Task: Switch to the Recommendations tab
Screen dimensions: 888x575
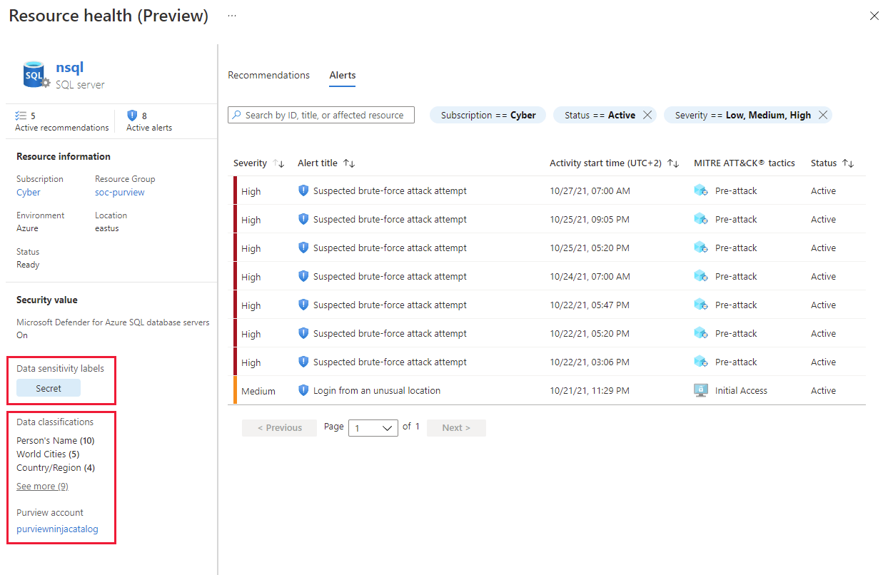Action: (x=269, y=75)
